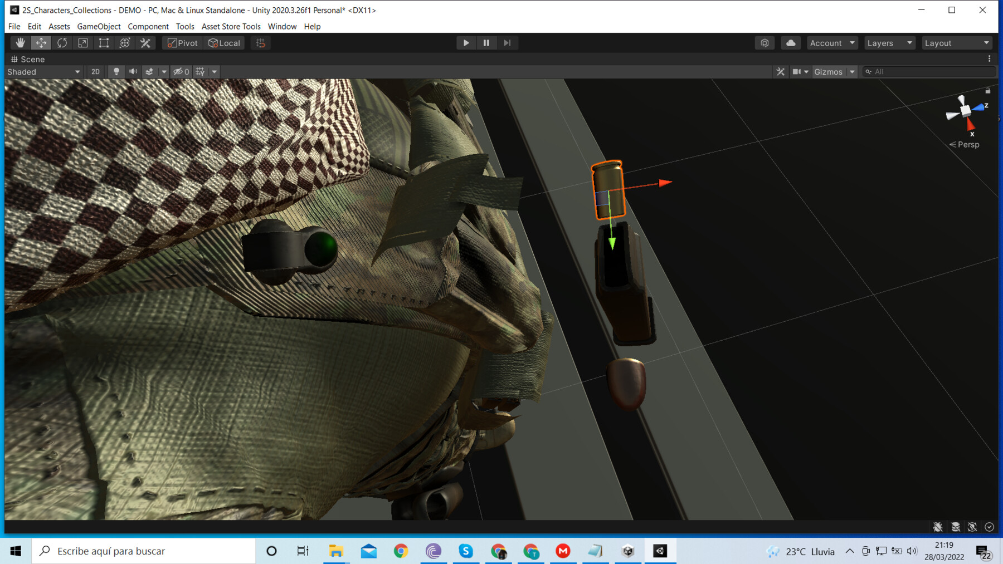Screen dimensions: 1003x564
Task: Toggle Gizmos button
Action: tap(829, 72)
